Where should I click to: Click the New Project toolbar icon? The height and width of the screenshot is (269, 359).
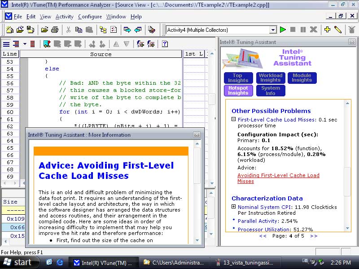click(x=9, y=30)
